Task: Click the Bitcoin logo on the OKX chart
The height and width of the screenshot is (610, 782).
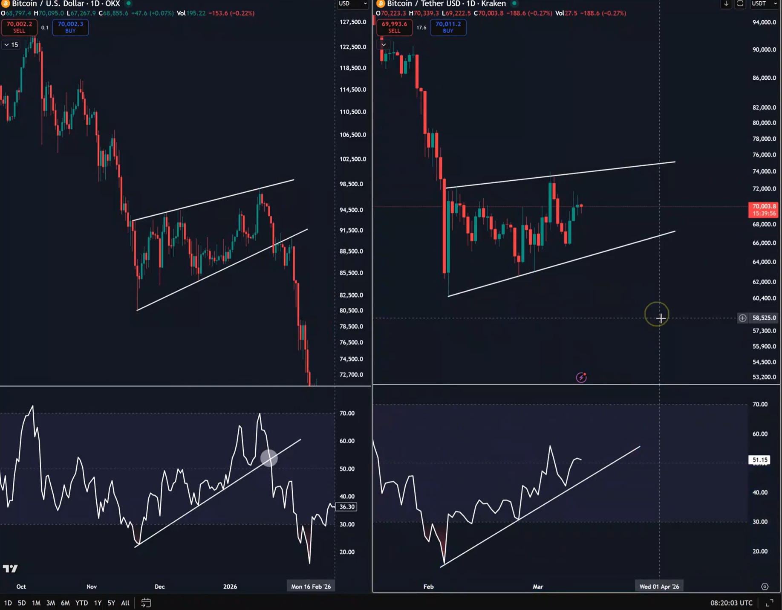Action: [6, 4]
